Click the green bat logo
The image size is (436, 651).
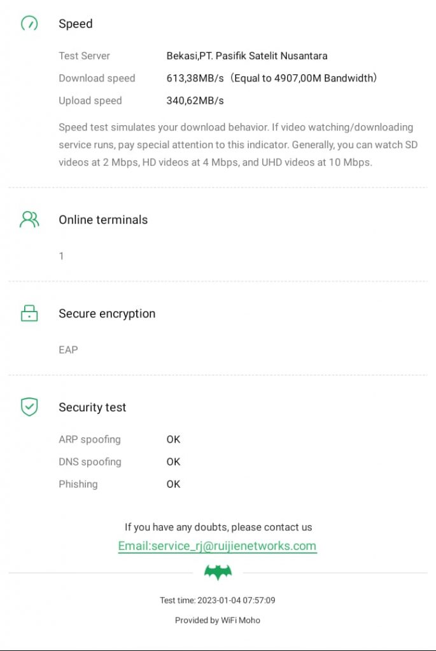[x=218, y=572]
